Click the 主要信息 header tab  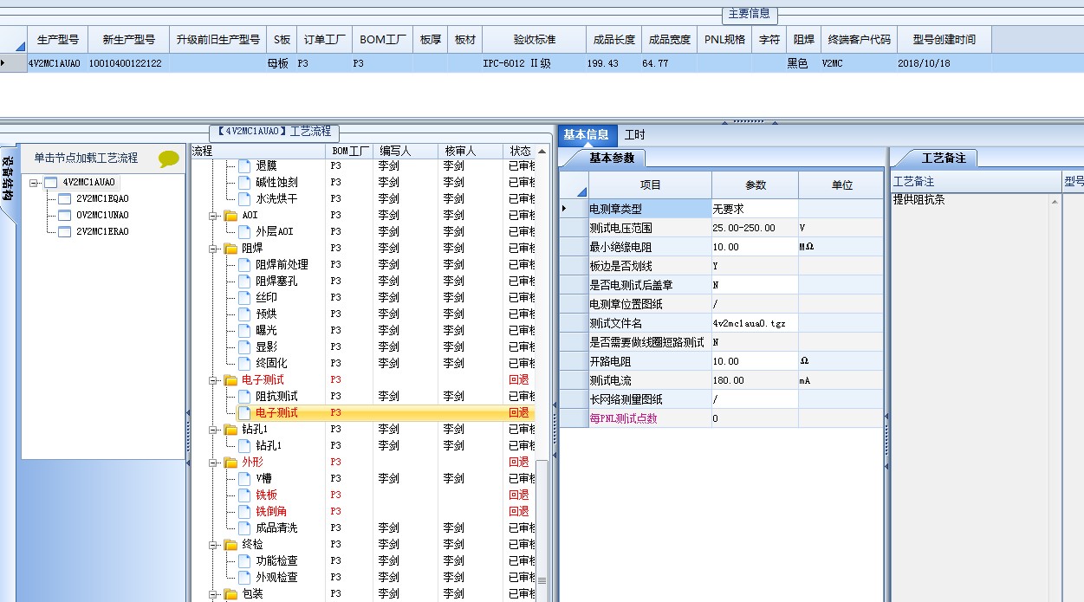(750, 14)
